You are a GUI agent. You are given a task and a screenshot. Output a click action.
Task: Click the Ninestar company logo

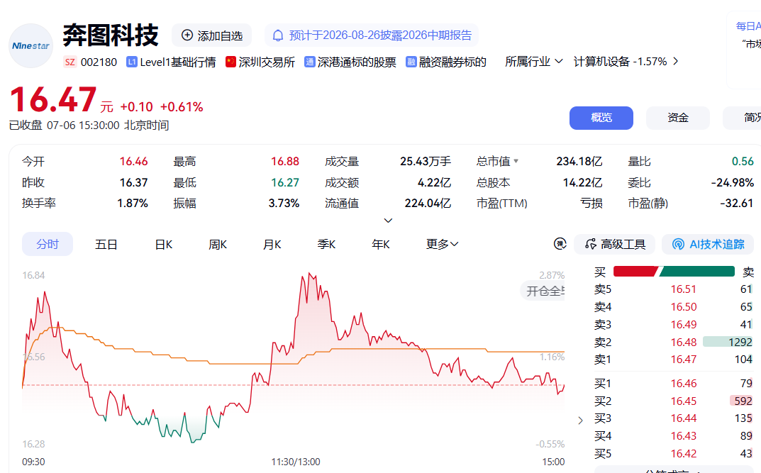click(31, 45)
